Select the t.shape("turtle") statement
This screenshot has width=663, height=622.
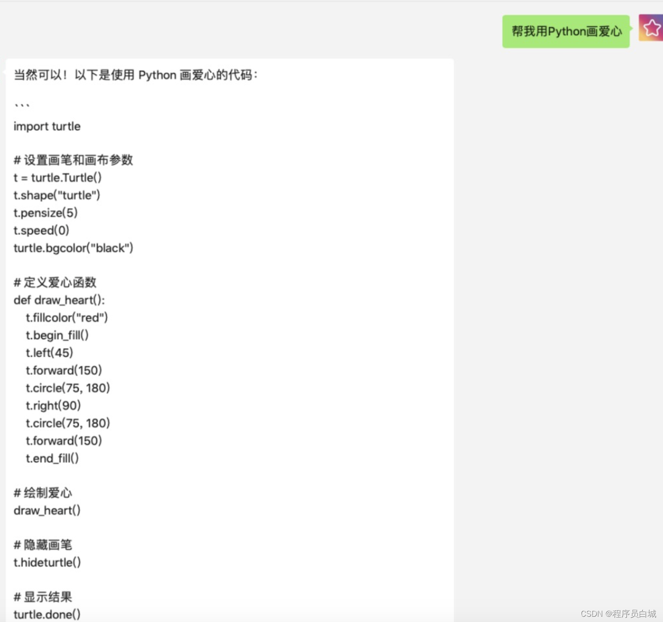pyautogui.click(x=57, y=195)
